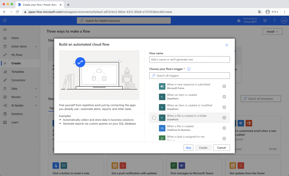
Task: Click the Data cylinder icon
Action: coord(5,88)
